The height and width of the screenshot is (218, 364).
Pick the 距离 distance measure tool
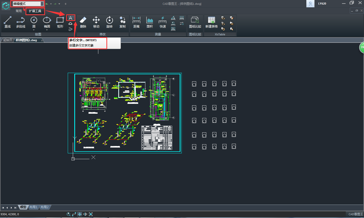coord(136,22)
